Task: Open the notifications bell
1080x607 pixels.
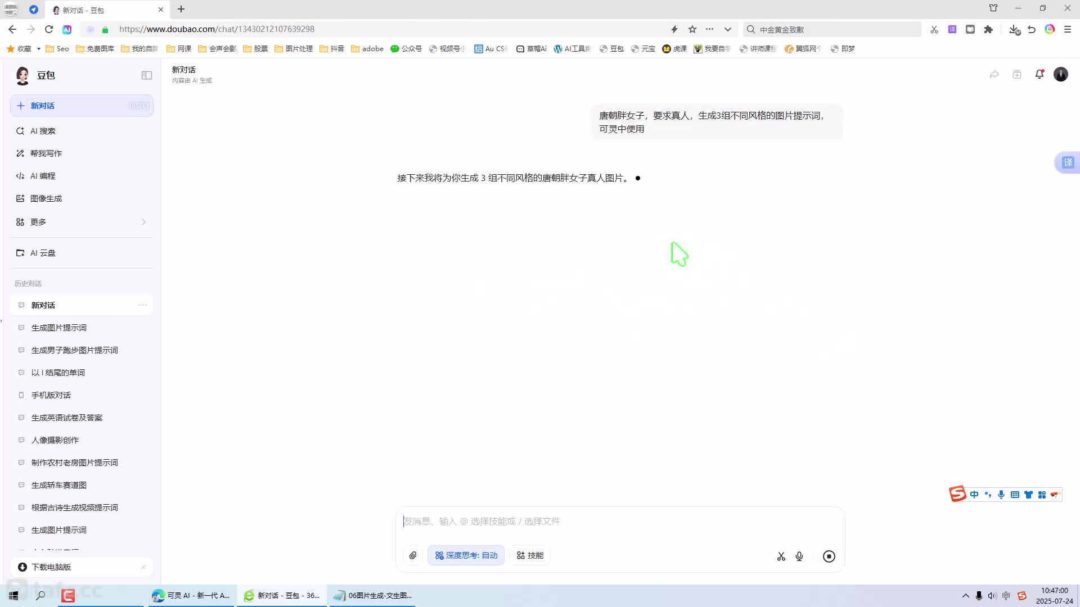Action: tap(1039, 74)
